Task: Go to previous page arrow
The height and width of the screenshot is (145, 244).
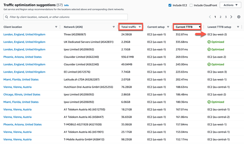Action: tap(210, 17)
